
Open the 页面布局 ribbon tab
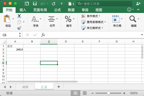click(40, 10)
